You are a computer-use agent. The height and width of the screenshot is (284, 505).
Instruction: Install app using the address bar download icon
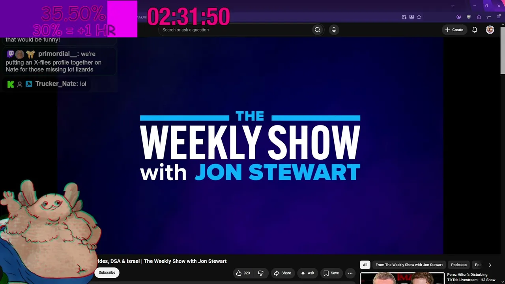411,17
